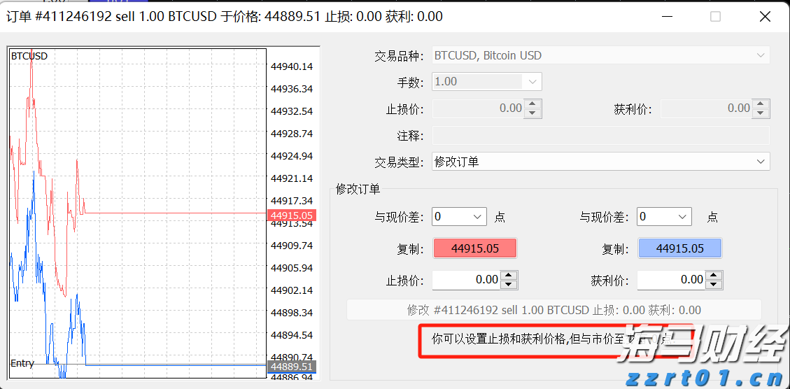This screenshot has width=790, height=389.
Task: Click the red 44915.05 price label on chart
Action: pos(292,216)
